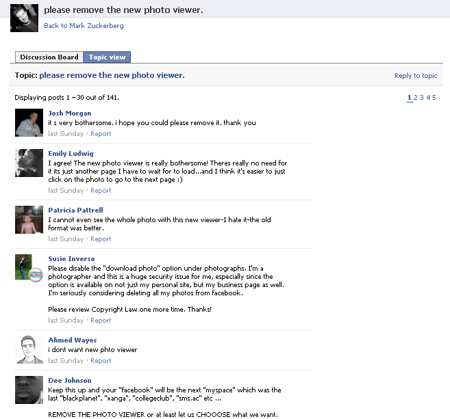Open Emily Ludwig's name link

coord(71,154)
